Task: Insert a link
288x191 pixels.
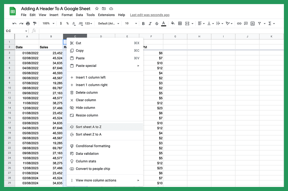Action: tap(239, 24)
